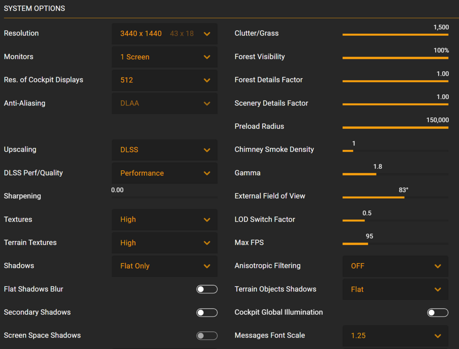Toggle Cockpit Global Illumination on

(437, 313)
